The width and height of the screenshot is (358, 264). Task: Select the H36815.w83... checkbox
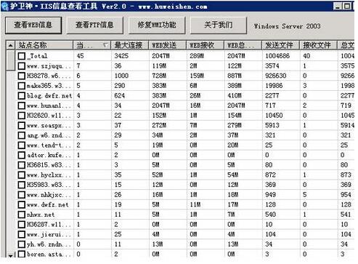click(22, 165)
